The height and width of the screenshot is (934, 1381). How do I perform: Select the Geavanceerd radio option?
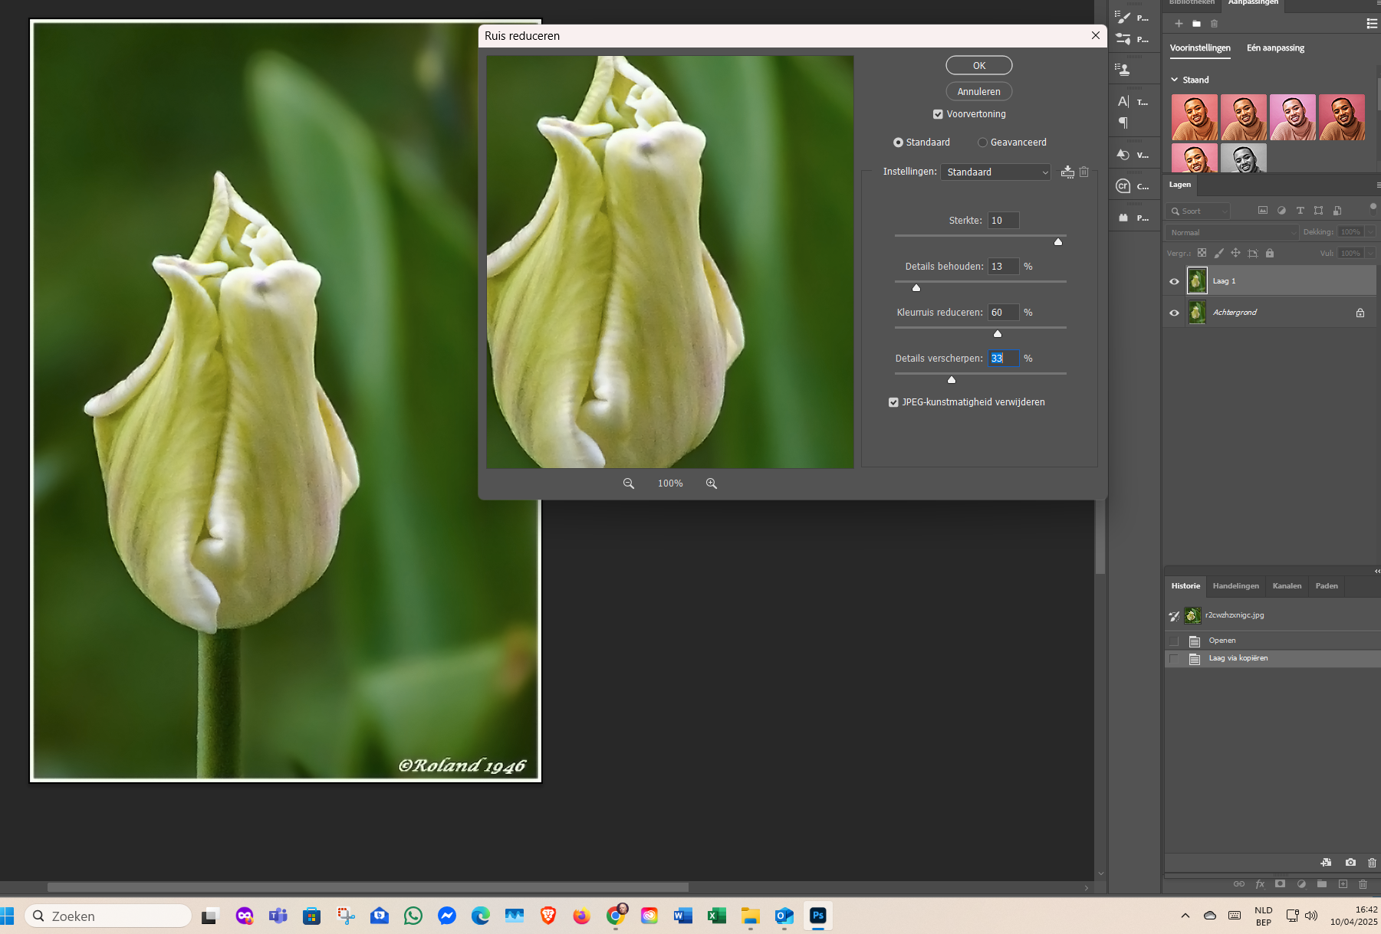click(x=982, y=143)
